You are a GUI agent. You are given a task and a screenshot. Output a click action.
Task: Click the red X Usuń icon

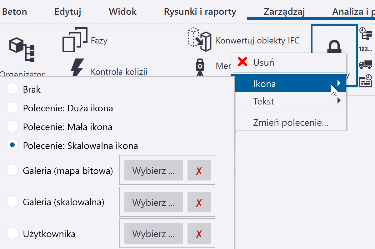[x=242, y=62]
